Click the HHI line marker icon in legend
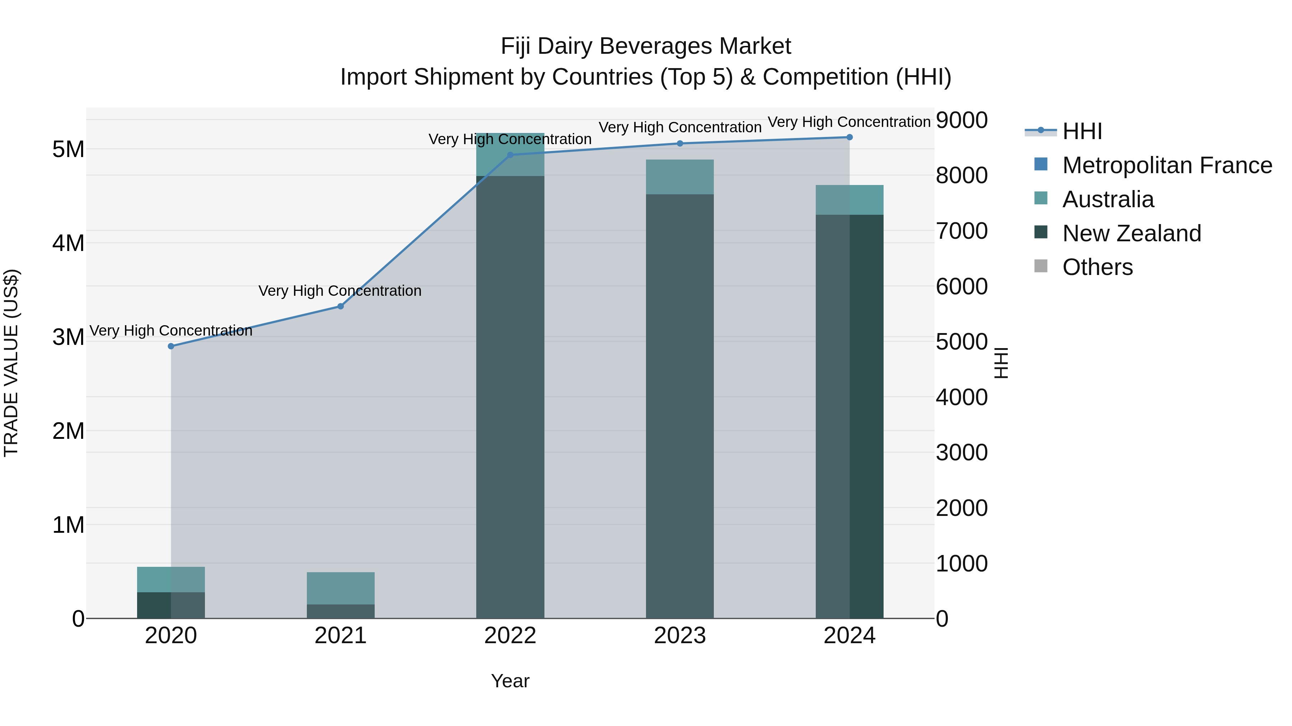This screenshot has height=726, width=1292. pyautogui.click(x=1041, y=130)
